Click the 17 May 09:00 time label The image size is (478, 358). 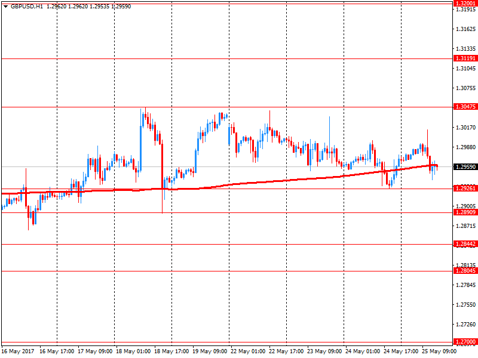[x=95, y=351]
